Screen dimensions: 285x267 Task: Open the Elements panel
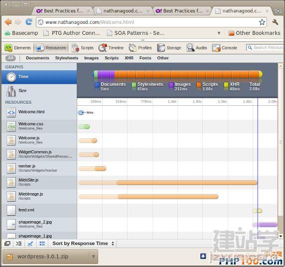(17, 48)
